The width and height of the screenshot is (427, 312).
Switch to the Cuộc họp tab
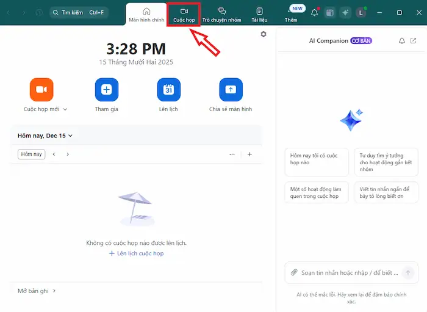pos(184,15)
